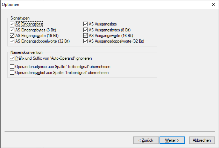Toggle AS Eingangsbytes (8 Bit) checkbox
219x148 pixels.
click(13, 30)
